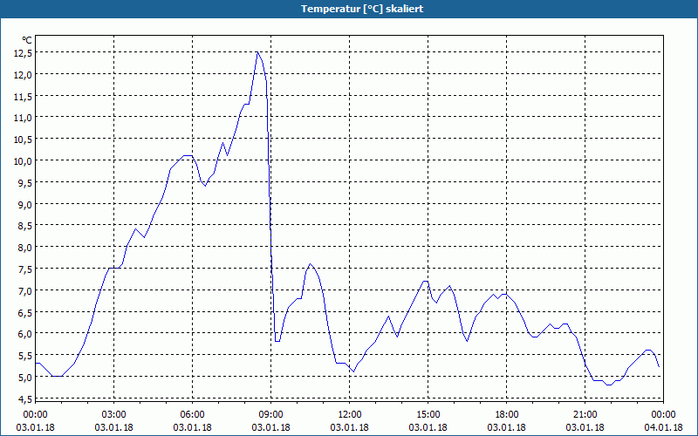Click the 5,0 axis label
The height and width of the screenshot is (436, 698).
[26, 378]
